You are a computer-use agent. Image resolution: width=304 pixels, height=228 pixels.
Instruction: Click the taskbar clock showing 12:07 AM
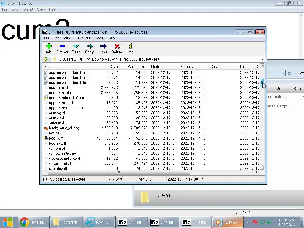(286, 222)
